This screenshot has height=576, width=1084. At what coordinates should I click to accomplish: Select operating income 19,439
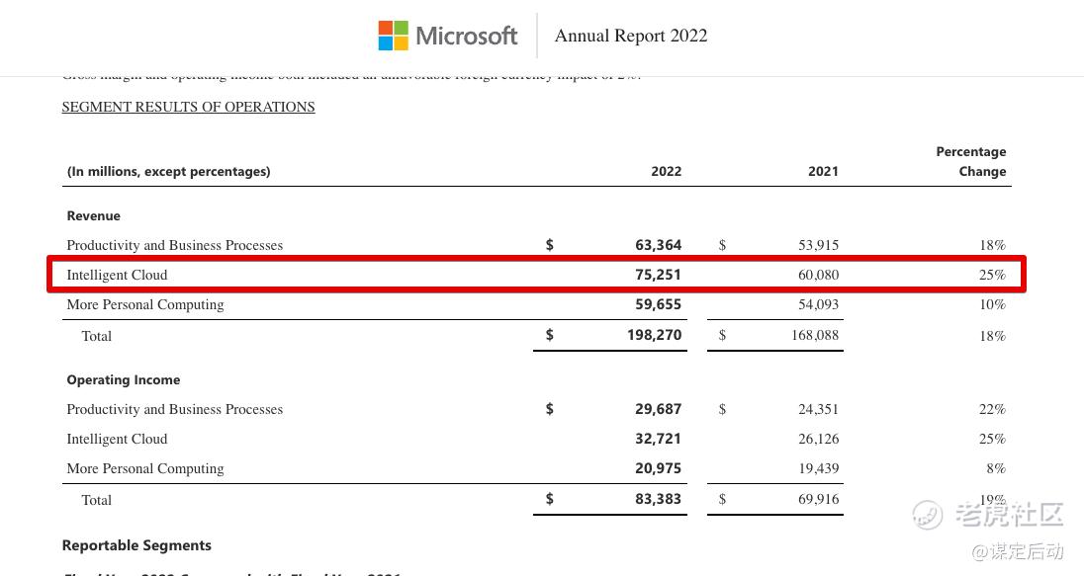pyautogui.click(x=819, y=469)
